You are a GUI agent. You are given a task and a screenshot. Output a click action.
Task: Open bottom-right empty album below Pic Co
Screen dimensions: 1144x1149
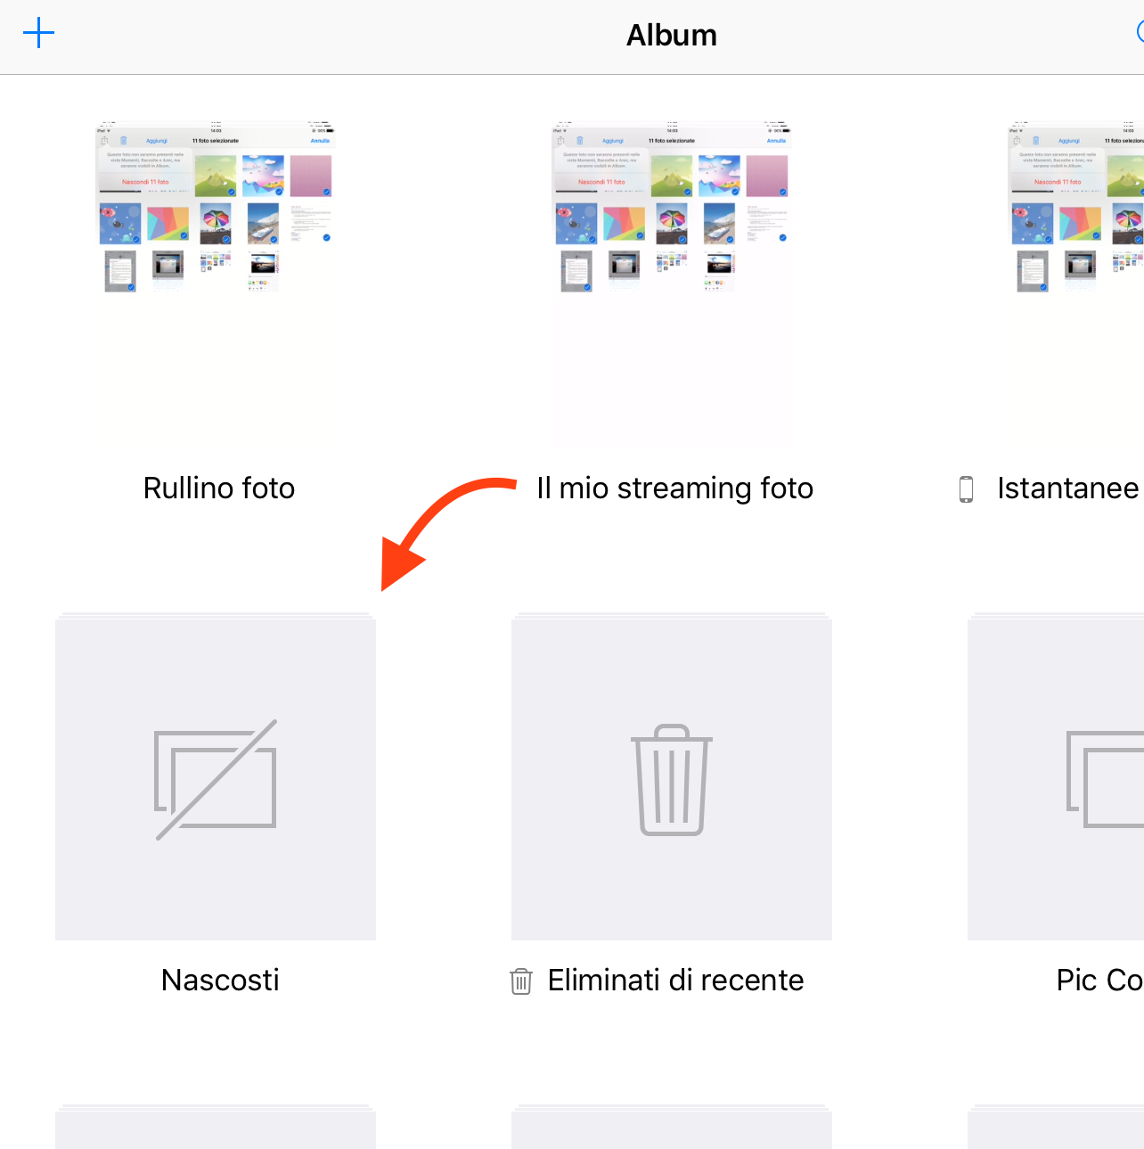tap(1056, 1130)
